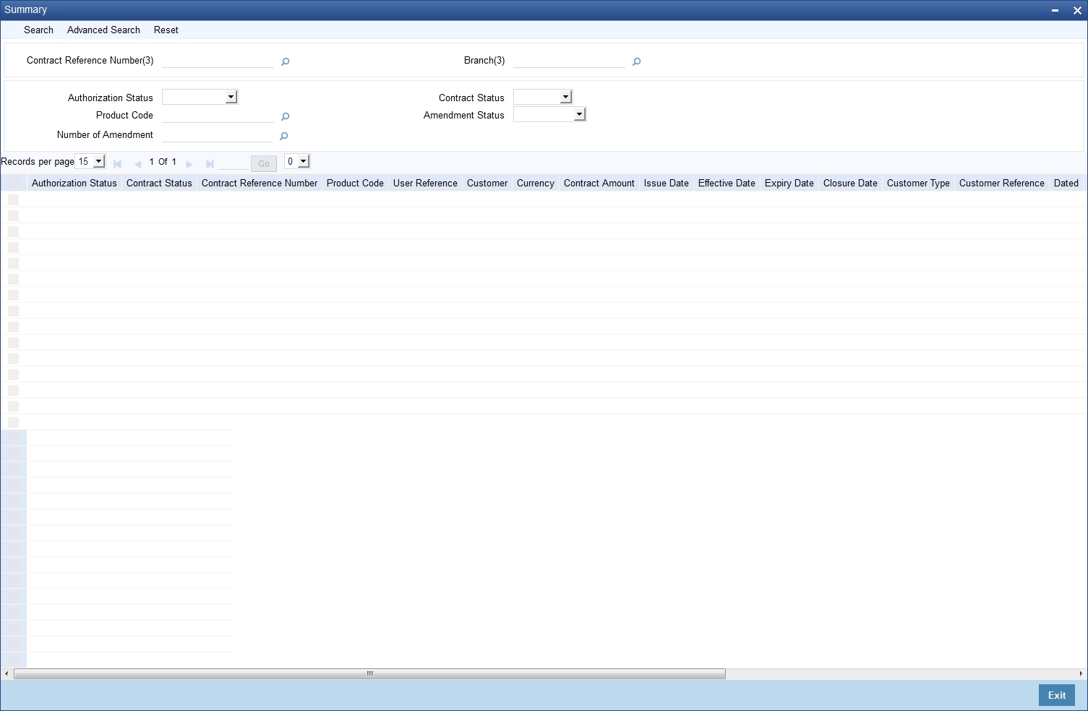This screenshot has height=711, width=1088.
Task: Focus the Product Code input field
Action: click(x=218, y=116)
